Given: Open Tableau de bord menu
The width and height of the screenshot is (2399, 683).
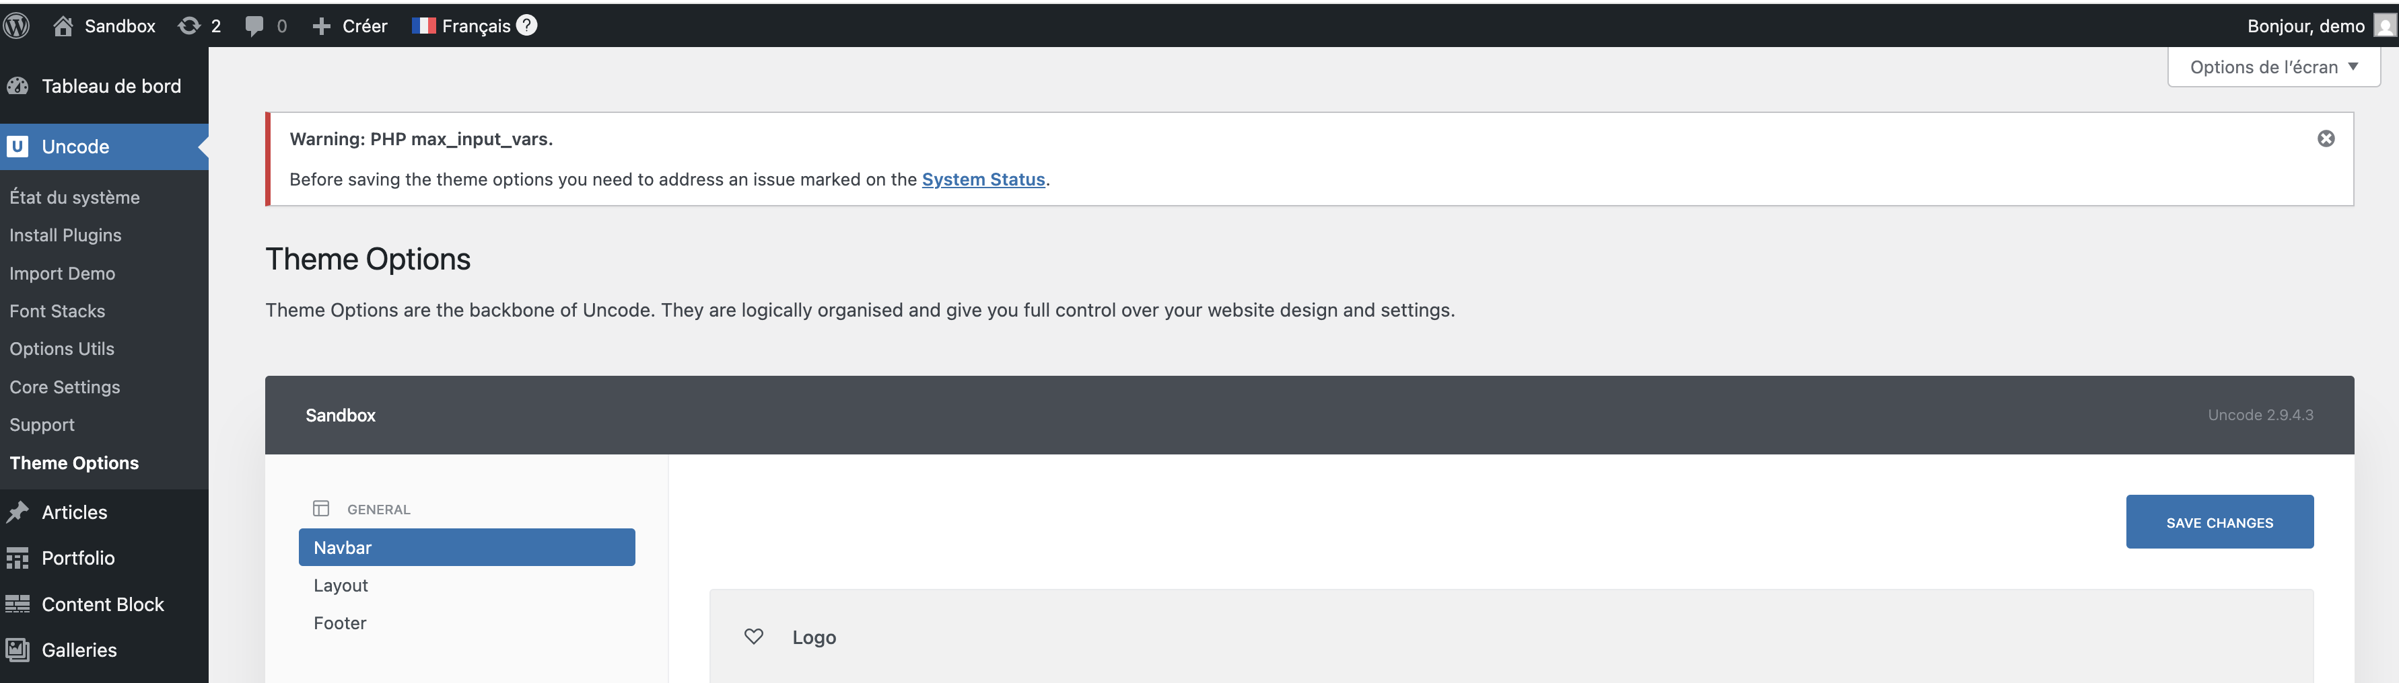Looking at the screenshot, I should (104, 85).
